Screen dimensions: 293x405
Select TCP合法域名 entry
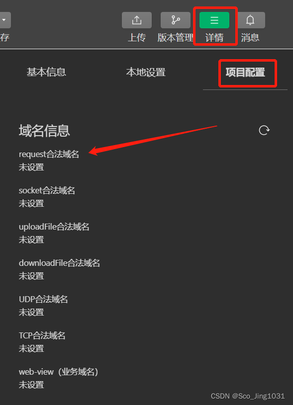pos(42,335)
